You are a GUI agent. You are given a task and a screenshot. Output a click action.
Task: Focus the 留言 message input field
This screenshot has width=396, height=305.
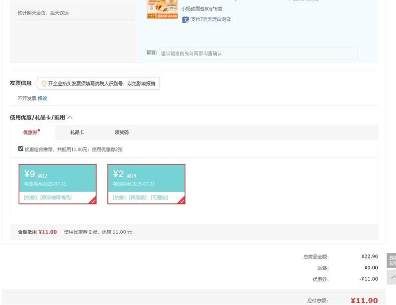coord(258,53)
